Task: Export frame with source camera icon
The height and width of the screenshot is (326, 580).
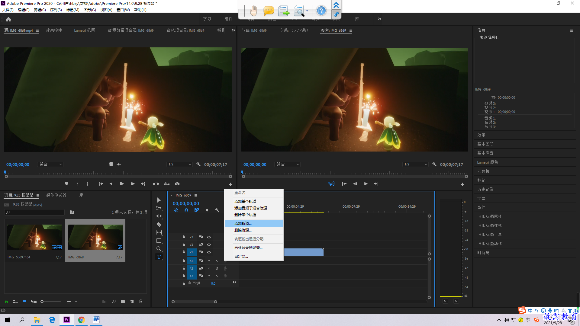Action: [177, 184]
